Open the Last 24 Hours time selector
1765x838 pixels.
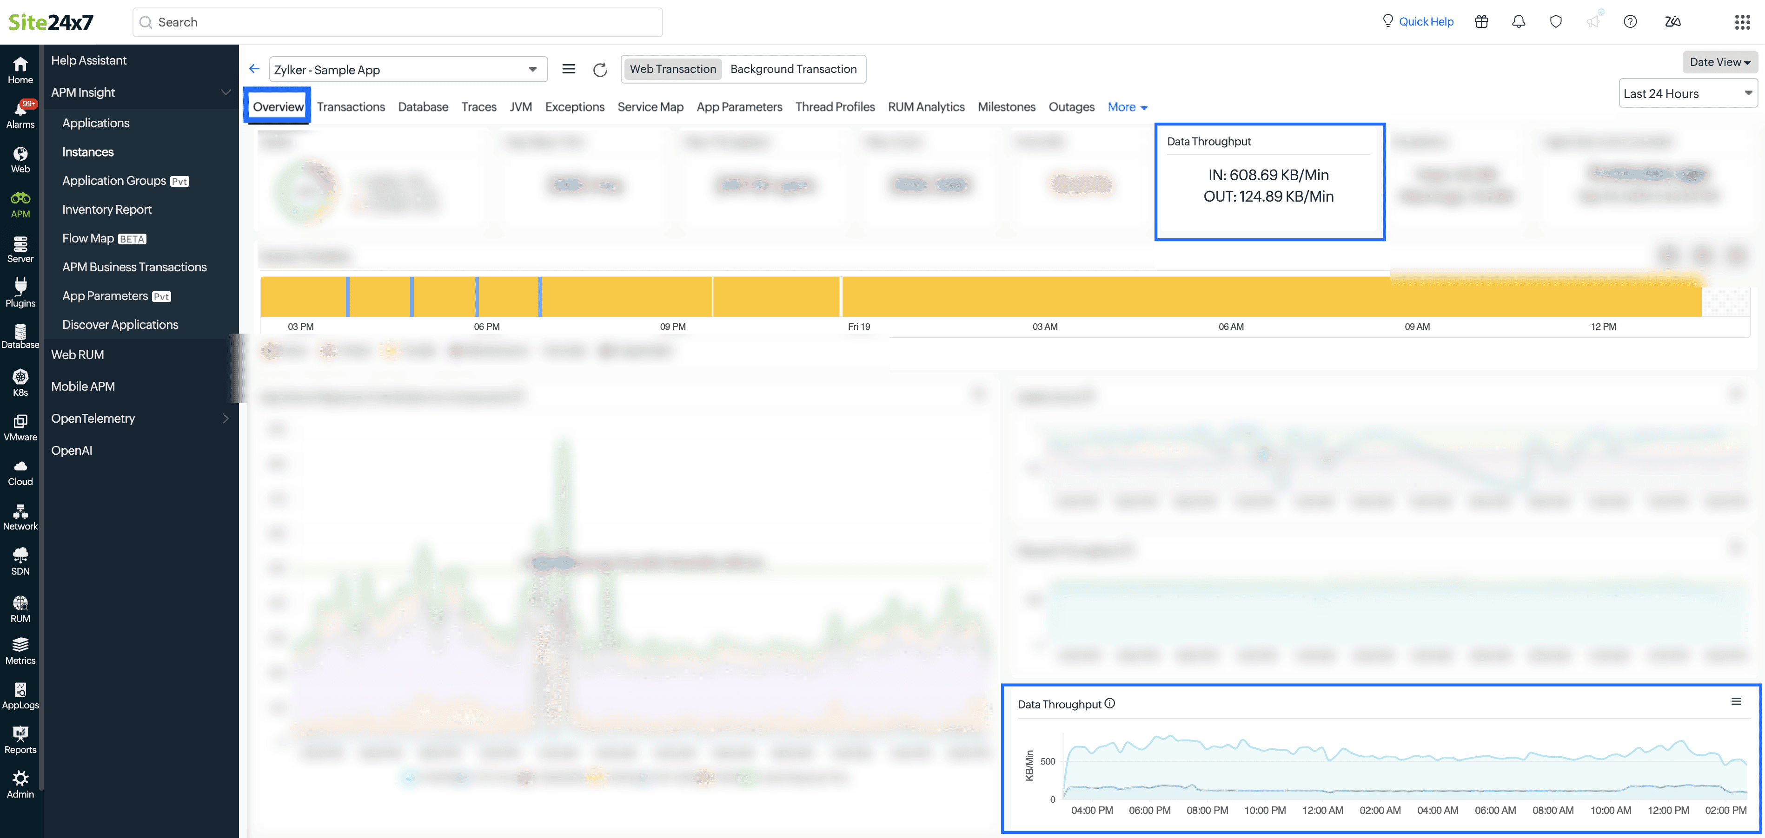(1687, 92)
